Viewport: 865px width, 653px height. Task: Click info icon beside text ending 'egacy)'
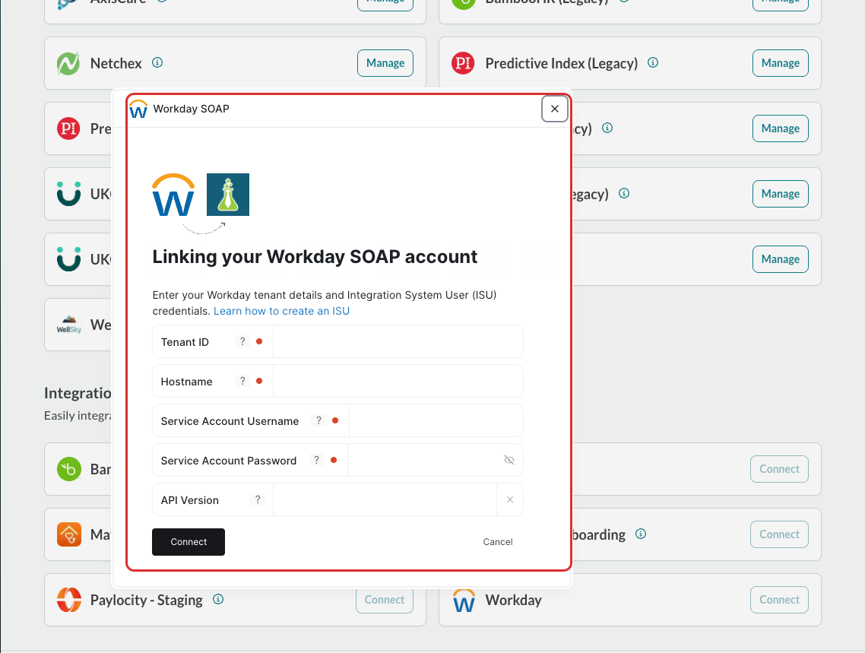(624, 193)
